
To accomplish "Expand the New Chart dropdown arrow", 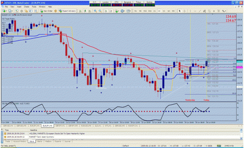I will [x=6, y=11].
